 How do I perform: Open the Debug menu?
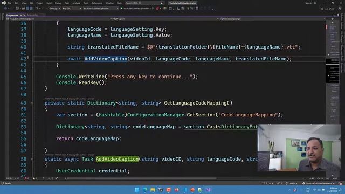tap(58, 3)
